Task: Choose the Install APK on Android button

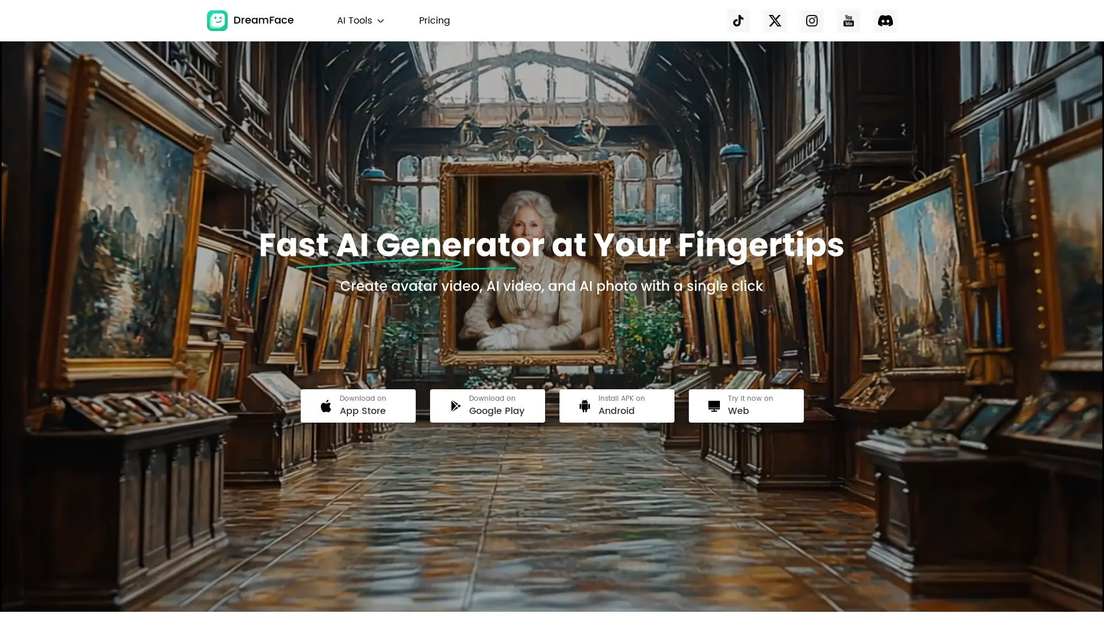Action: click(x=617, y=406)
